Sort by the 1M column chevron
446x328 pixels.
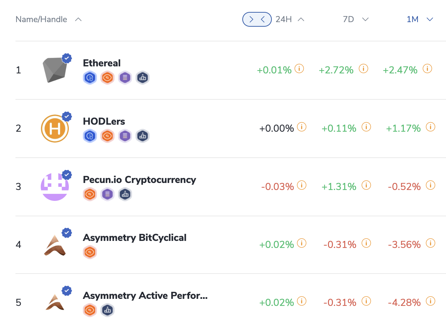(x=429, y=19)
